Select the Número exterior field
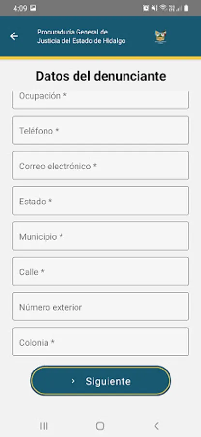This screenshot has width=201, height=437. (101, 306)
